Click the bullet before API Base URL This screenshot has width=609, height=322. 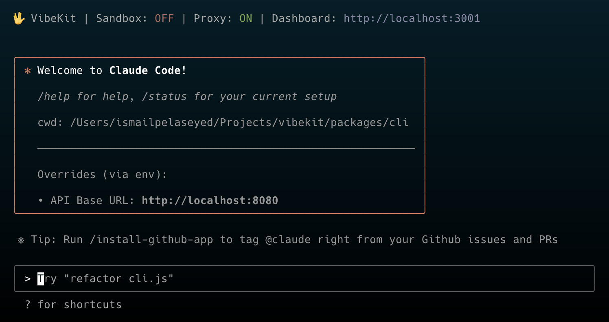pos(41,201)
